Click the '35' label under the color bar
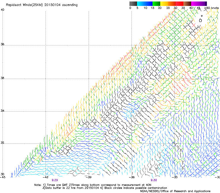 tap(183, 8)
